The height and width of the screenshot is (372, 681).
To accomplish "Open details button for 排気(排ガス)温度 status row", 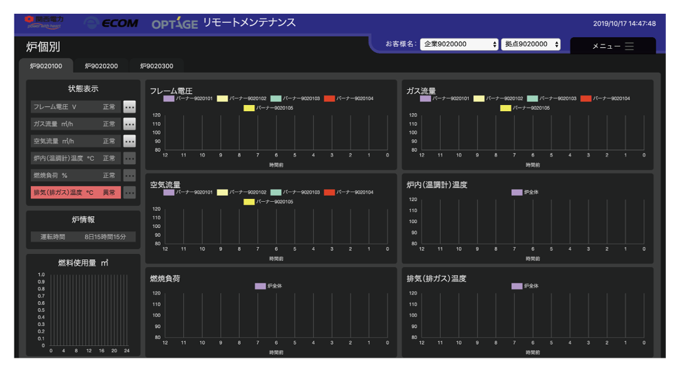I will click(130, 193).
